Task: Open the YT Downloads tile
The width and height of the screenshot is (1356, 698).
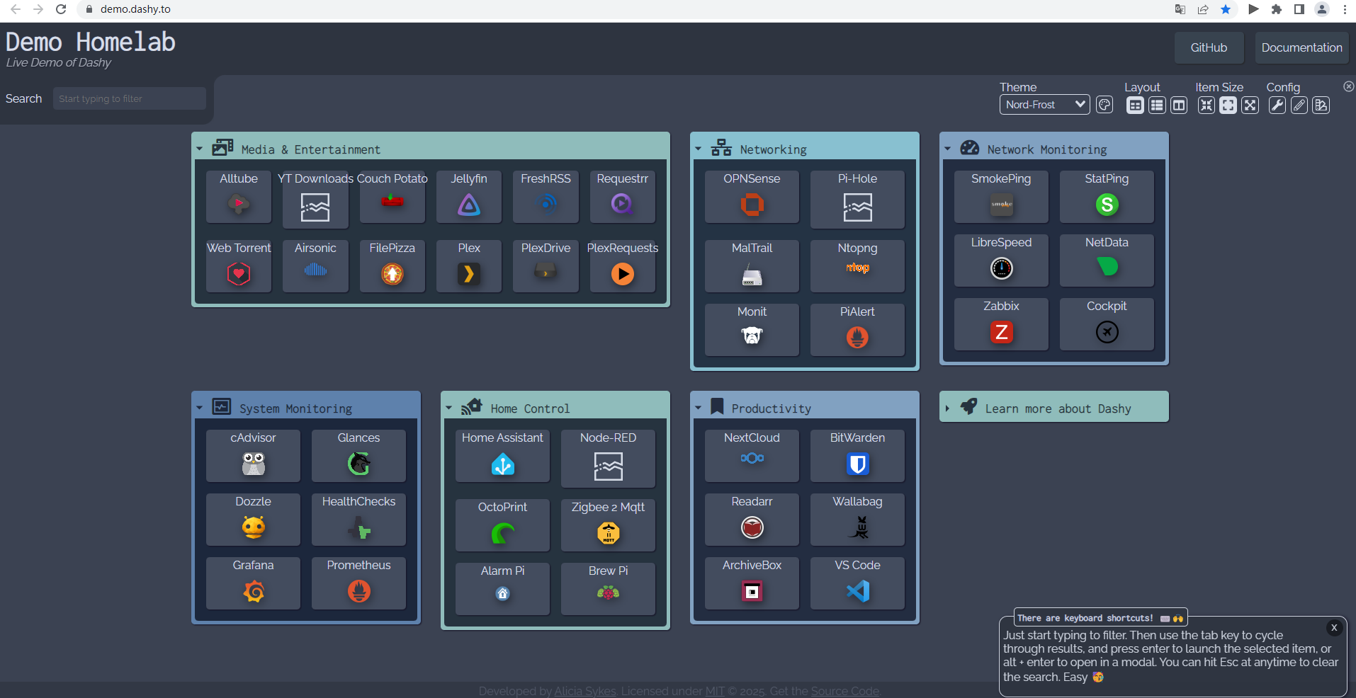Action: pos(315,199)
